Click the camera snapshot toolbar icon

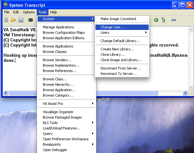pyautogui.click(x=31, y=20)
